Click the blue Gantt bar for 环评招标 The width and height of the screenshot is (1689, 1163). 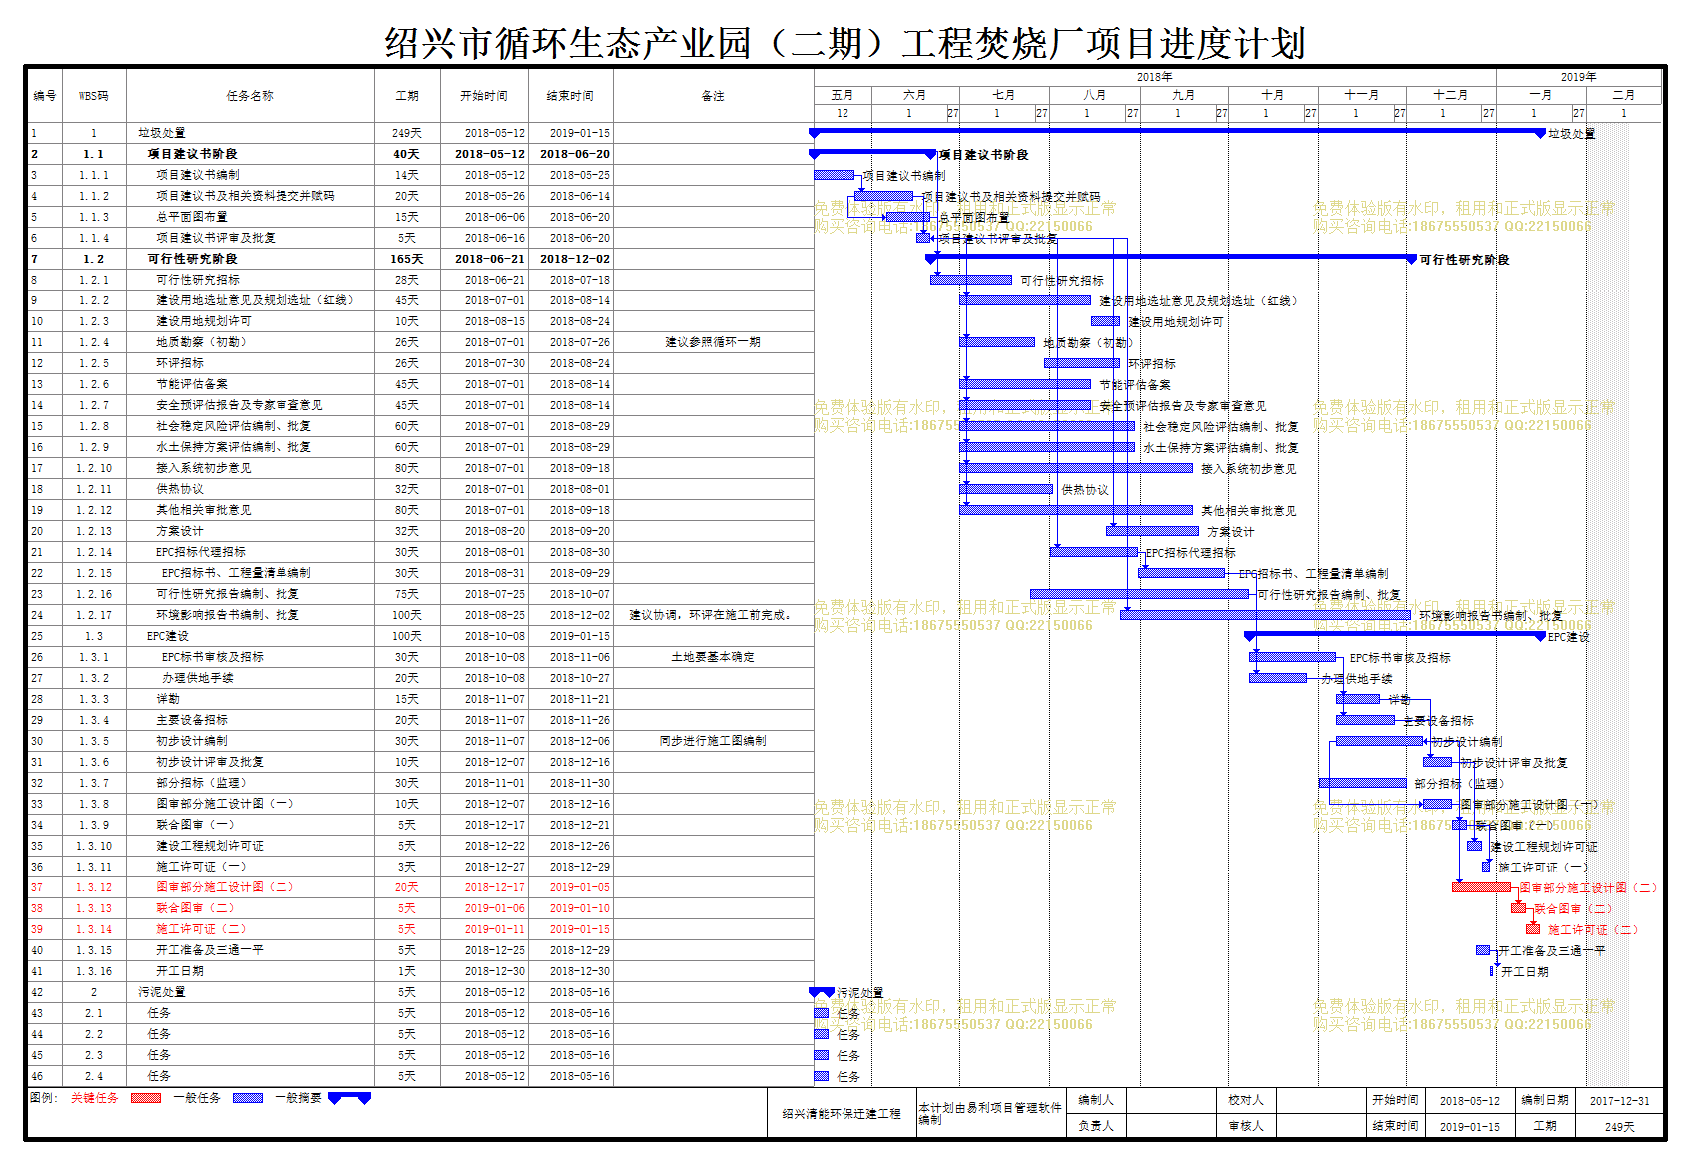tap(1082, 363)
